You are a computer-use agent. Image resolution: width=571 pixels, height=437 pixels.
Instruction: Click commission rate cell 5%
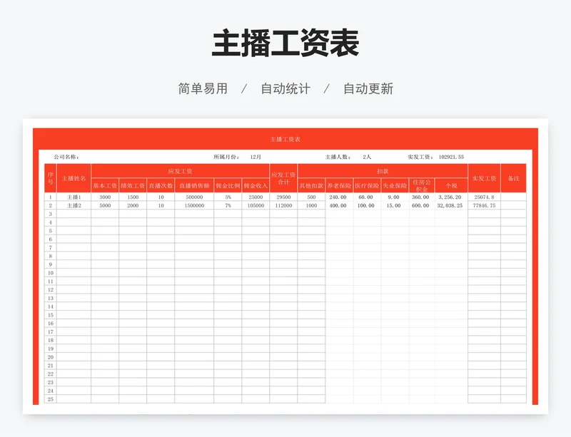(x=228, y=197)
